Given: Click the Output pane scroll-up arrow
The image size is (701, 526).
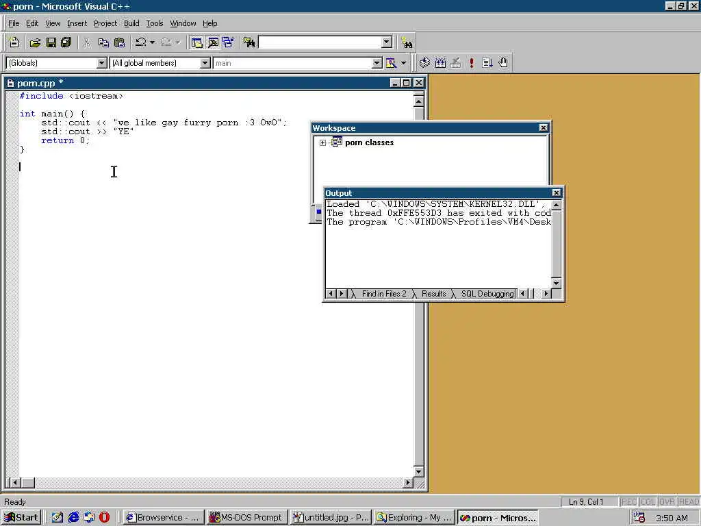Looking at the screenshot, I should 556,205.
